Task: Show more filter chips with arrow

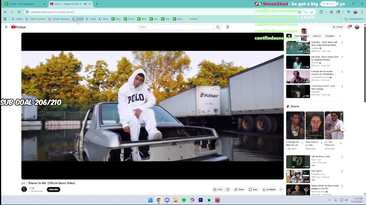Action: click(340, 36)
